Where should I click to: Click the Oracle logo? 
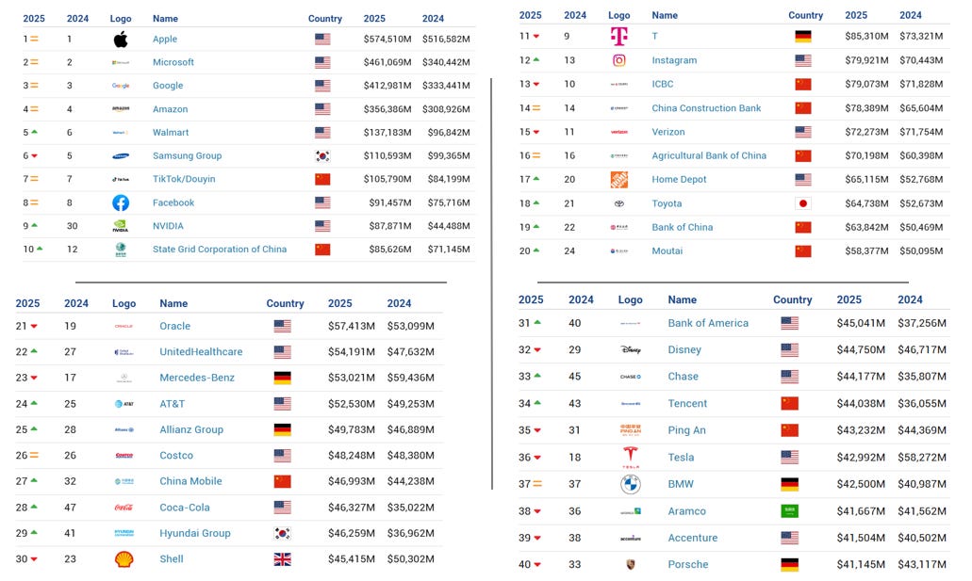[124, 326]
